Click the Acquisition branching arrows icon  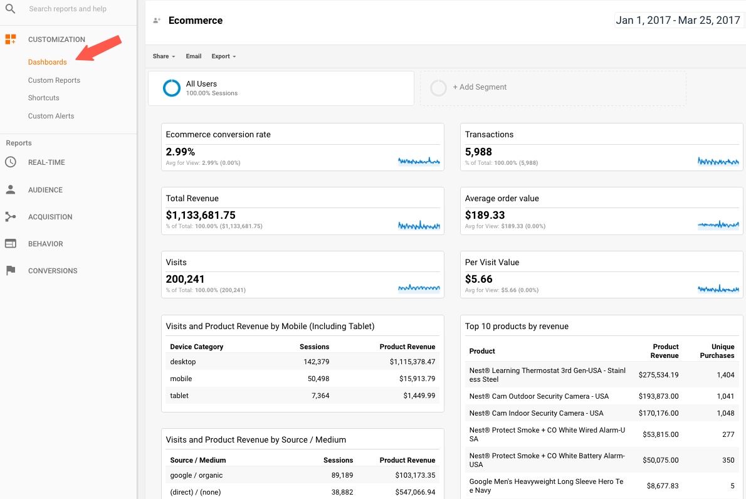coord(10,217)
